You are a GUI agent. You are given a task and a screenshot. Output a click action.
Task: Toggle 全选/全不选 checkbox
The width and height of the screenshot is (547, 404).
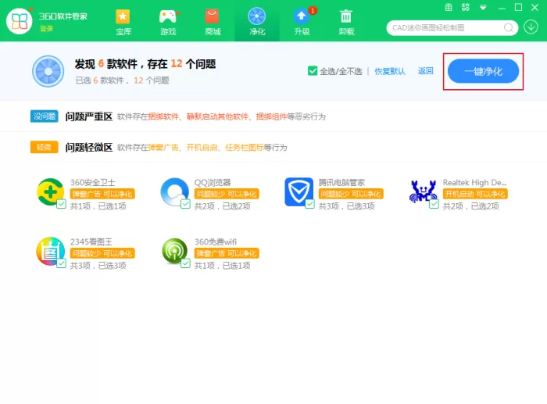(313, 71)
